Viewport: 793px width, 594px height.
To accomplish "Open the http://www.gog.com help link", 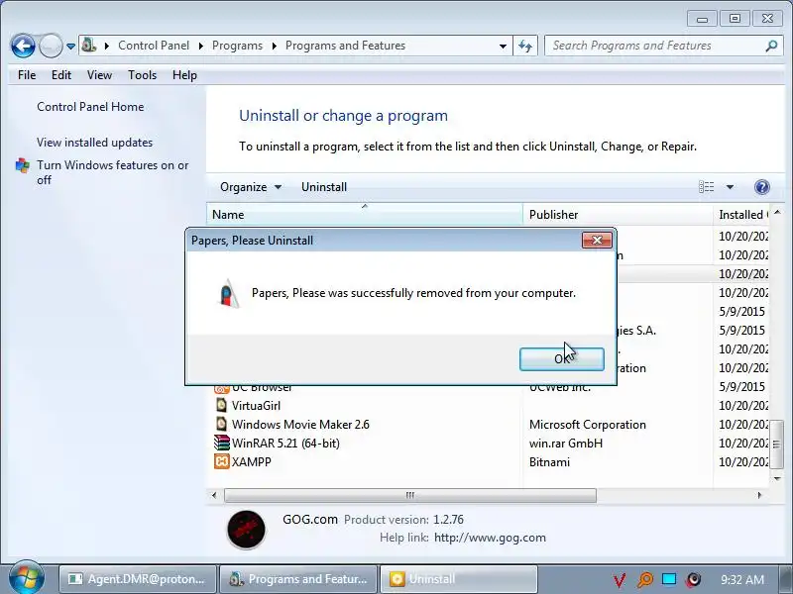I will tap(490, 538).
